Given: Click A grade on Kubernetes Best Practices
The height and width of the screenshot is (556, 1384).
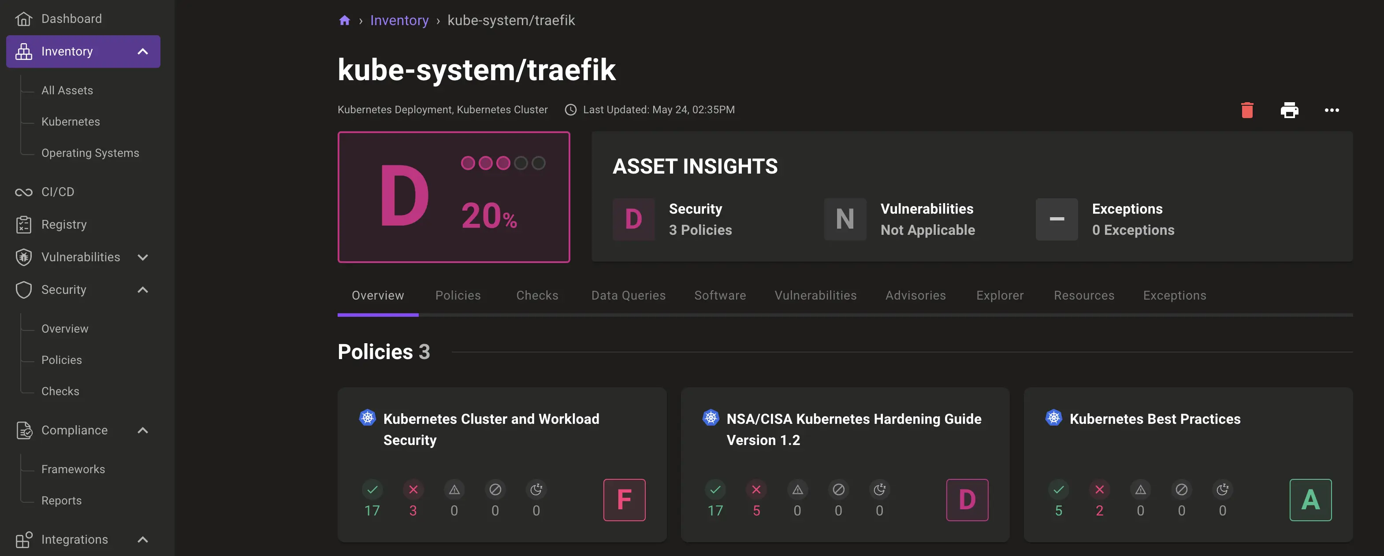Looking at the screenshot, I should pos(1310,500).
